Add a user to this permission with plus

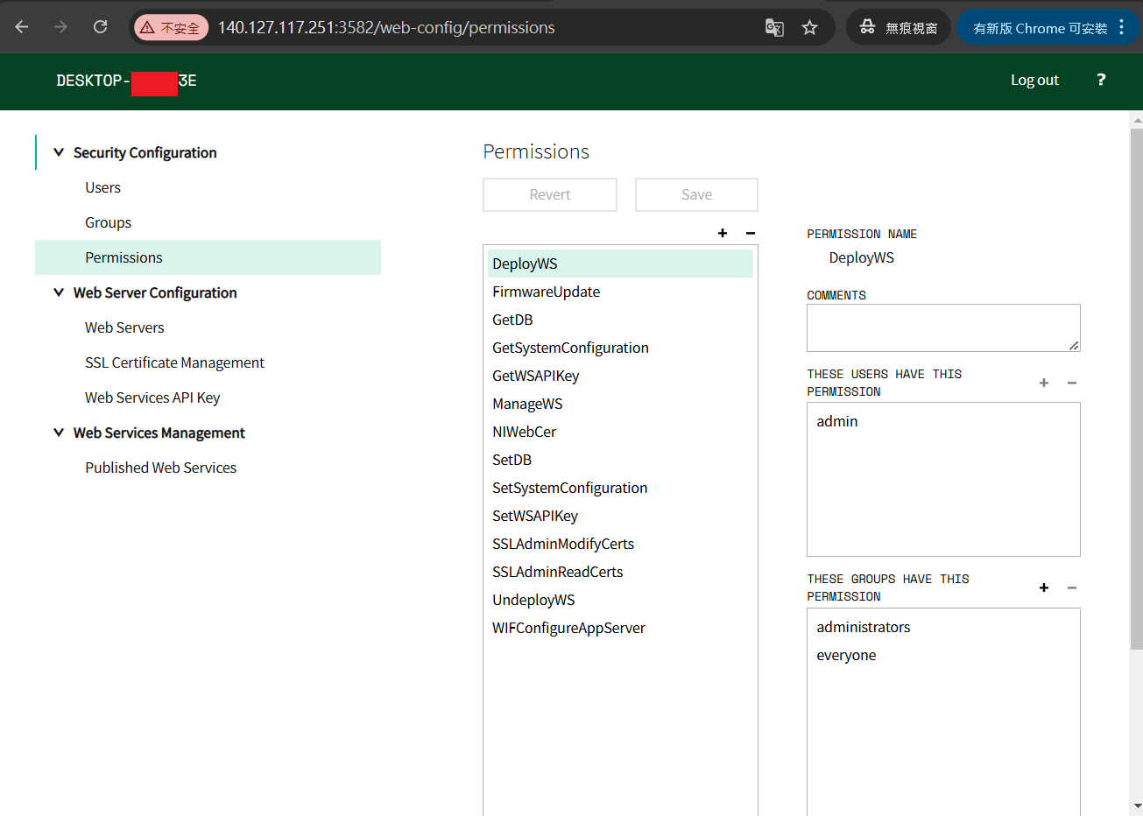1044,383
